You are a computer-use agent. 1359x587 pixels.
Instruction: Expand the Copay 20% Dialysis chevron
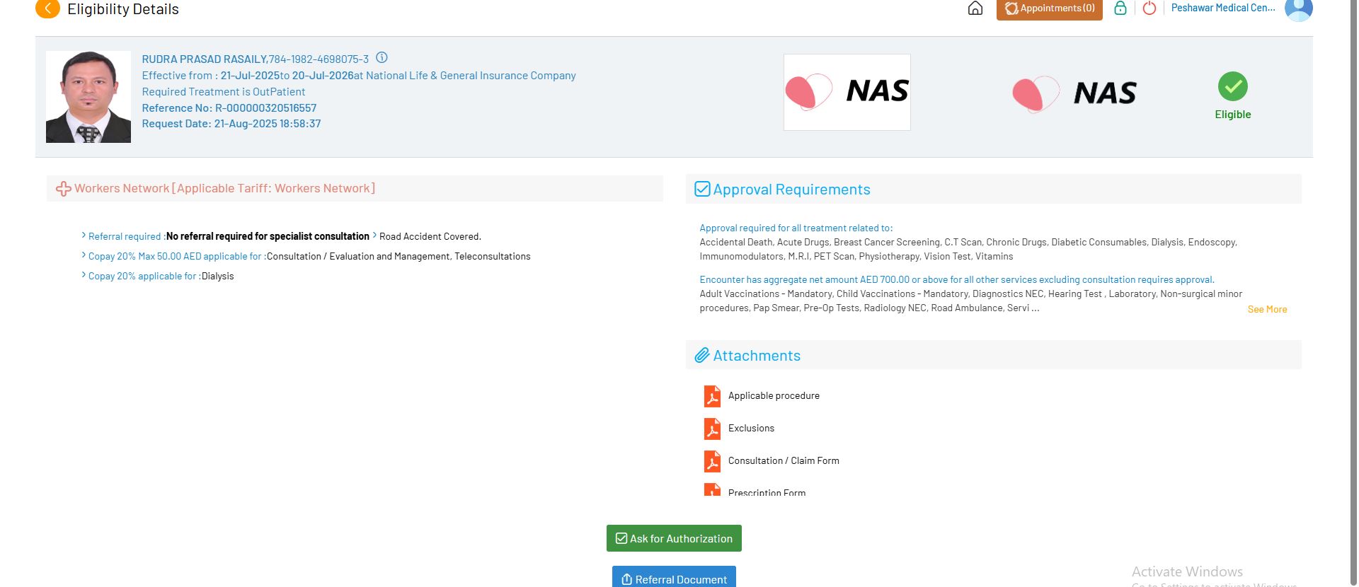tap(84, 275)
